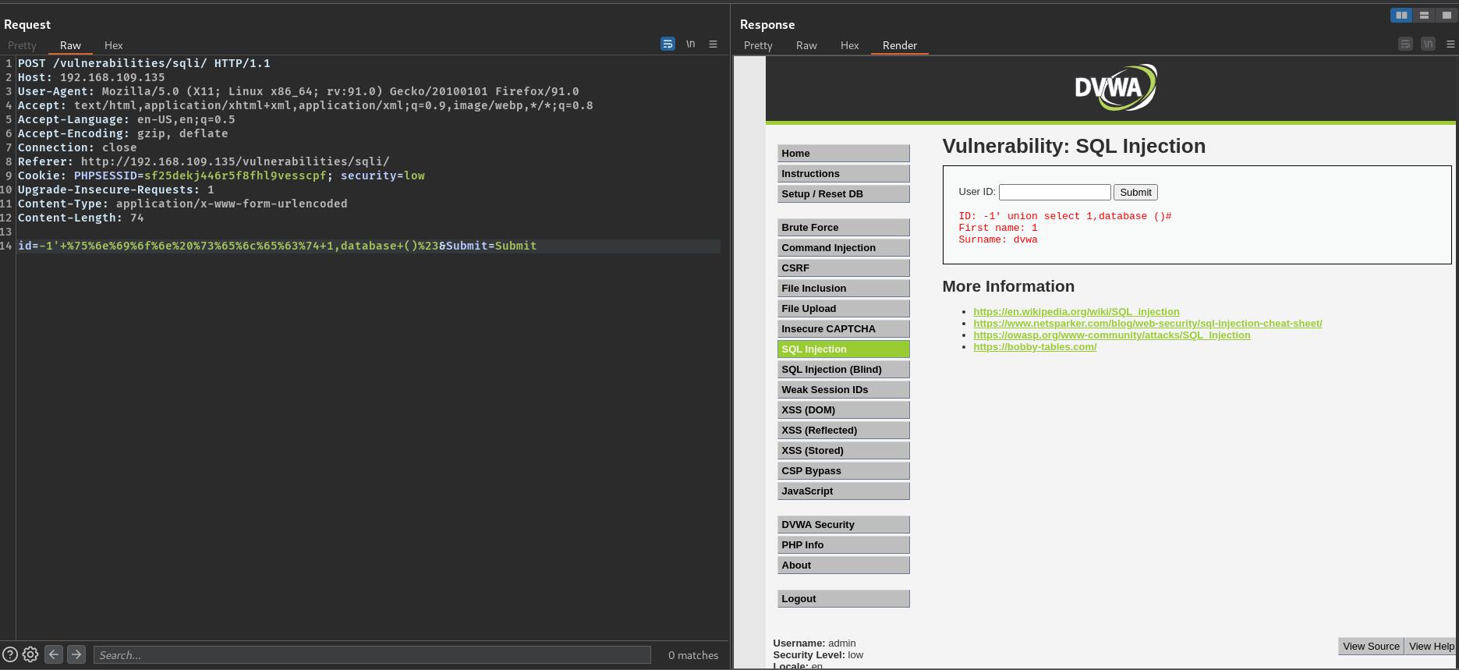Open bobby-tables.com link
Screen dimensions: 1459x670
pyautogui.click(x=1035, y=346)
